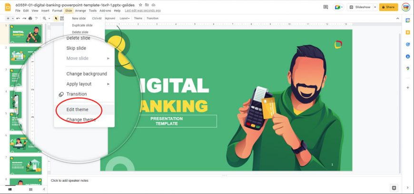This screenshot has width=414, height=194.
Task: Open the Google account avatar
Action: coord(406,7)
